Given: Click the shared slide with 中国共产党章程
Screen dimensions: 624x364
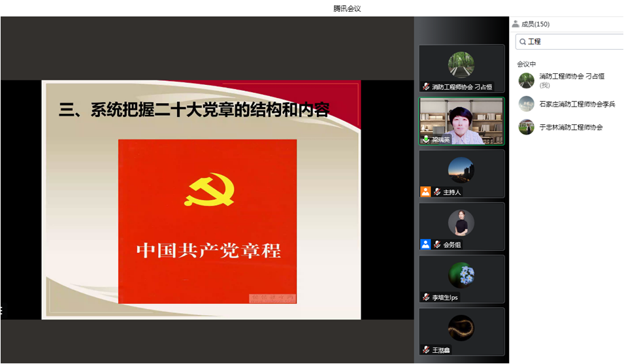Looking at the screenshot, I should (201, 200).
